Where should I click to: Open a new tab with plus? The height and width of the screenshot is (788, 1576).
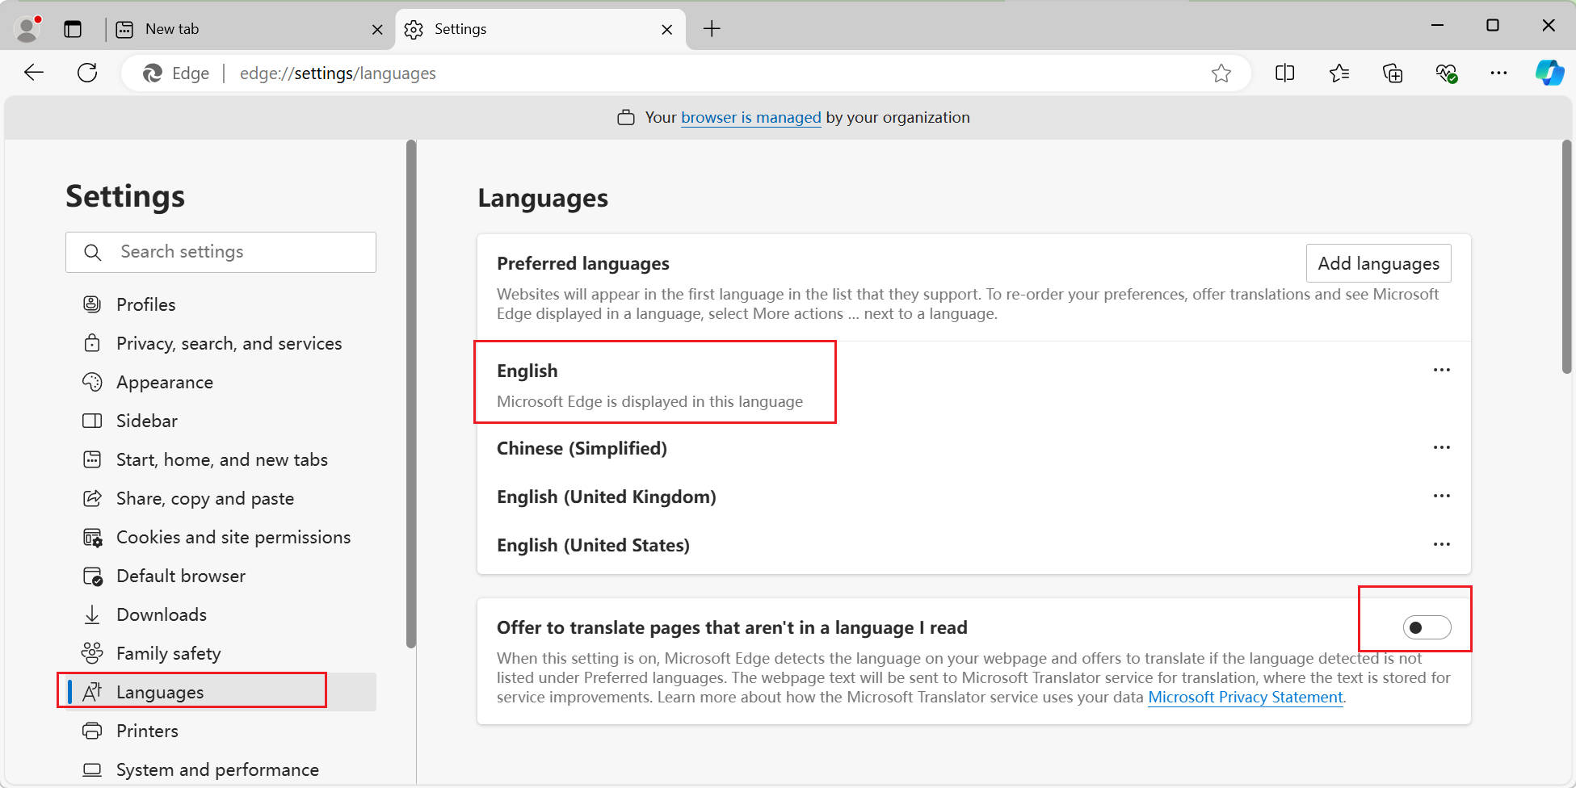[712, 29]
